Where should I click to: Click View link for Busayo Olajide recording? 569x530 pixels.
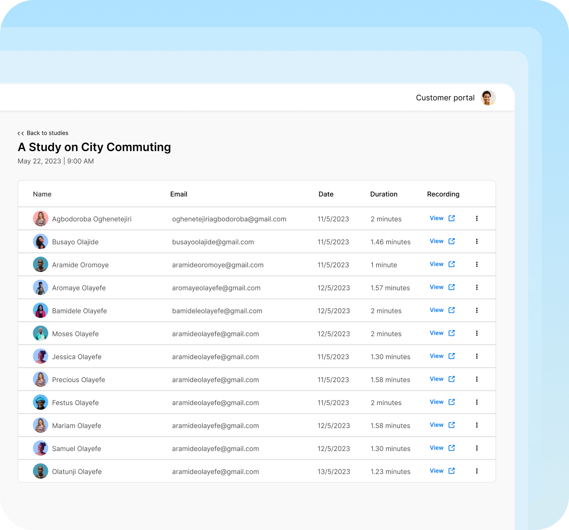pyautogui.click(x=437, y=241)
